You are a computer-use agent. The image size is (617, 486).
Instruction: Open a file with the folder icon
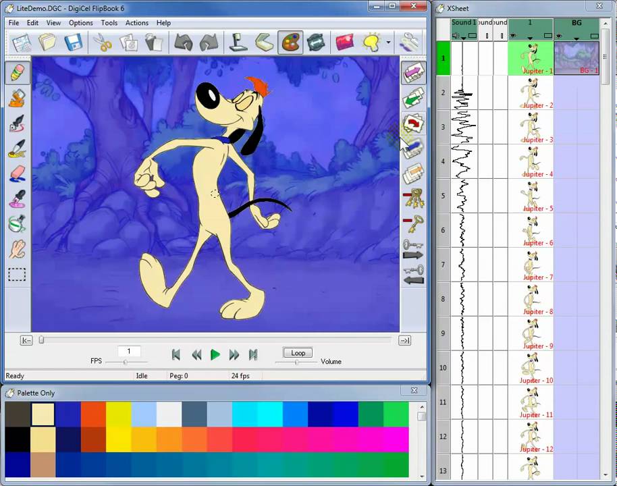(47, 43)
